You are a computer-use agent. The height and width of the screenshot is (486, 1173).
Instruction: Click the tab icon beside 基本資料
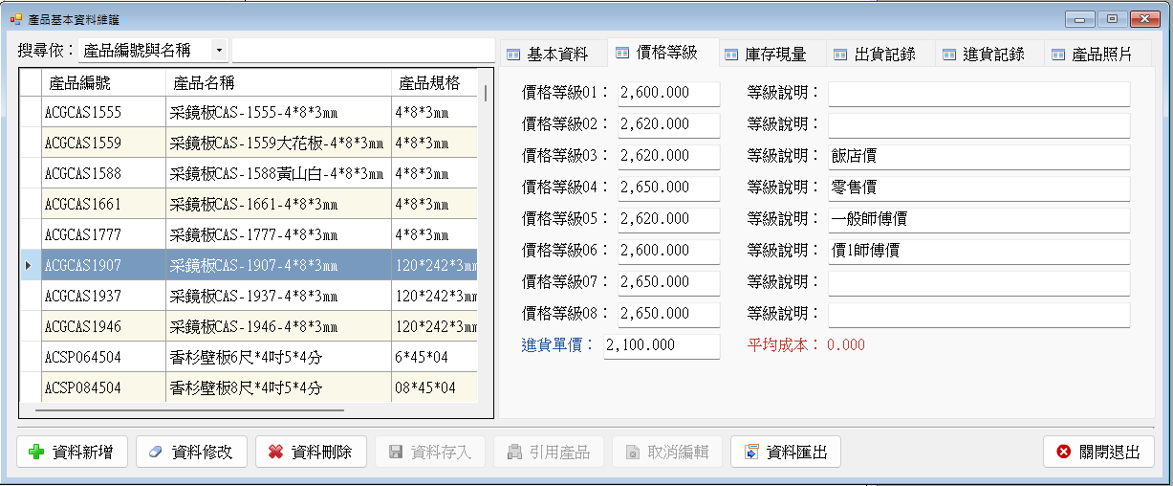coord(513,55)
